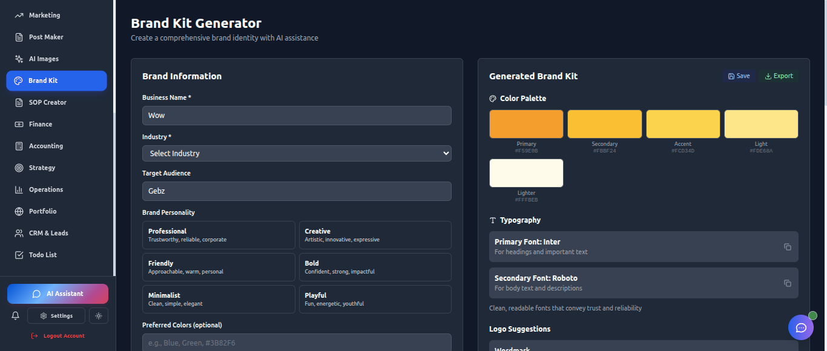This screenshot has width=827, height=351.
Task: Click the Operations bar chart icon
Action: [19, 189]
